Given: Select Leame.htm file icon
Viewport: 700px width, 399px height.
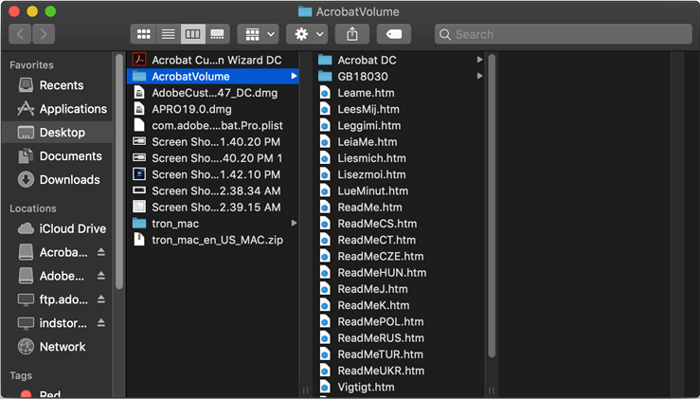Looking at the screenshot, I should 325,93.
